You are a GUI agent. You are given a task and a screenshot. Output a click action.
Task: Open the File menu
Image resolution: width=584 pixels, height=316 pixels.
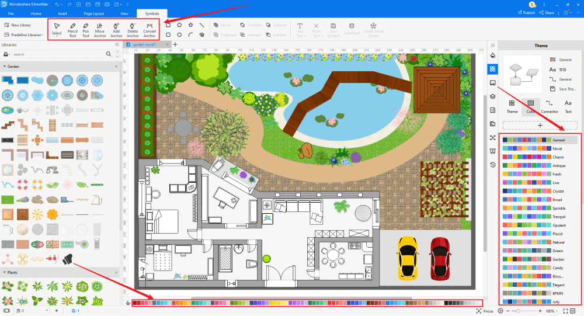[11, 13]
